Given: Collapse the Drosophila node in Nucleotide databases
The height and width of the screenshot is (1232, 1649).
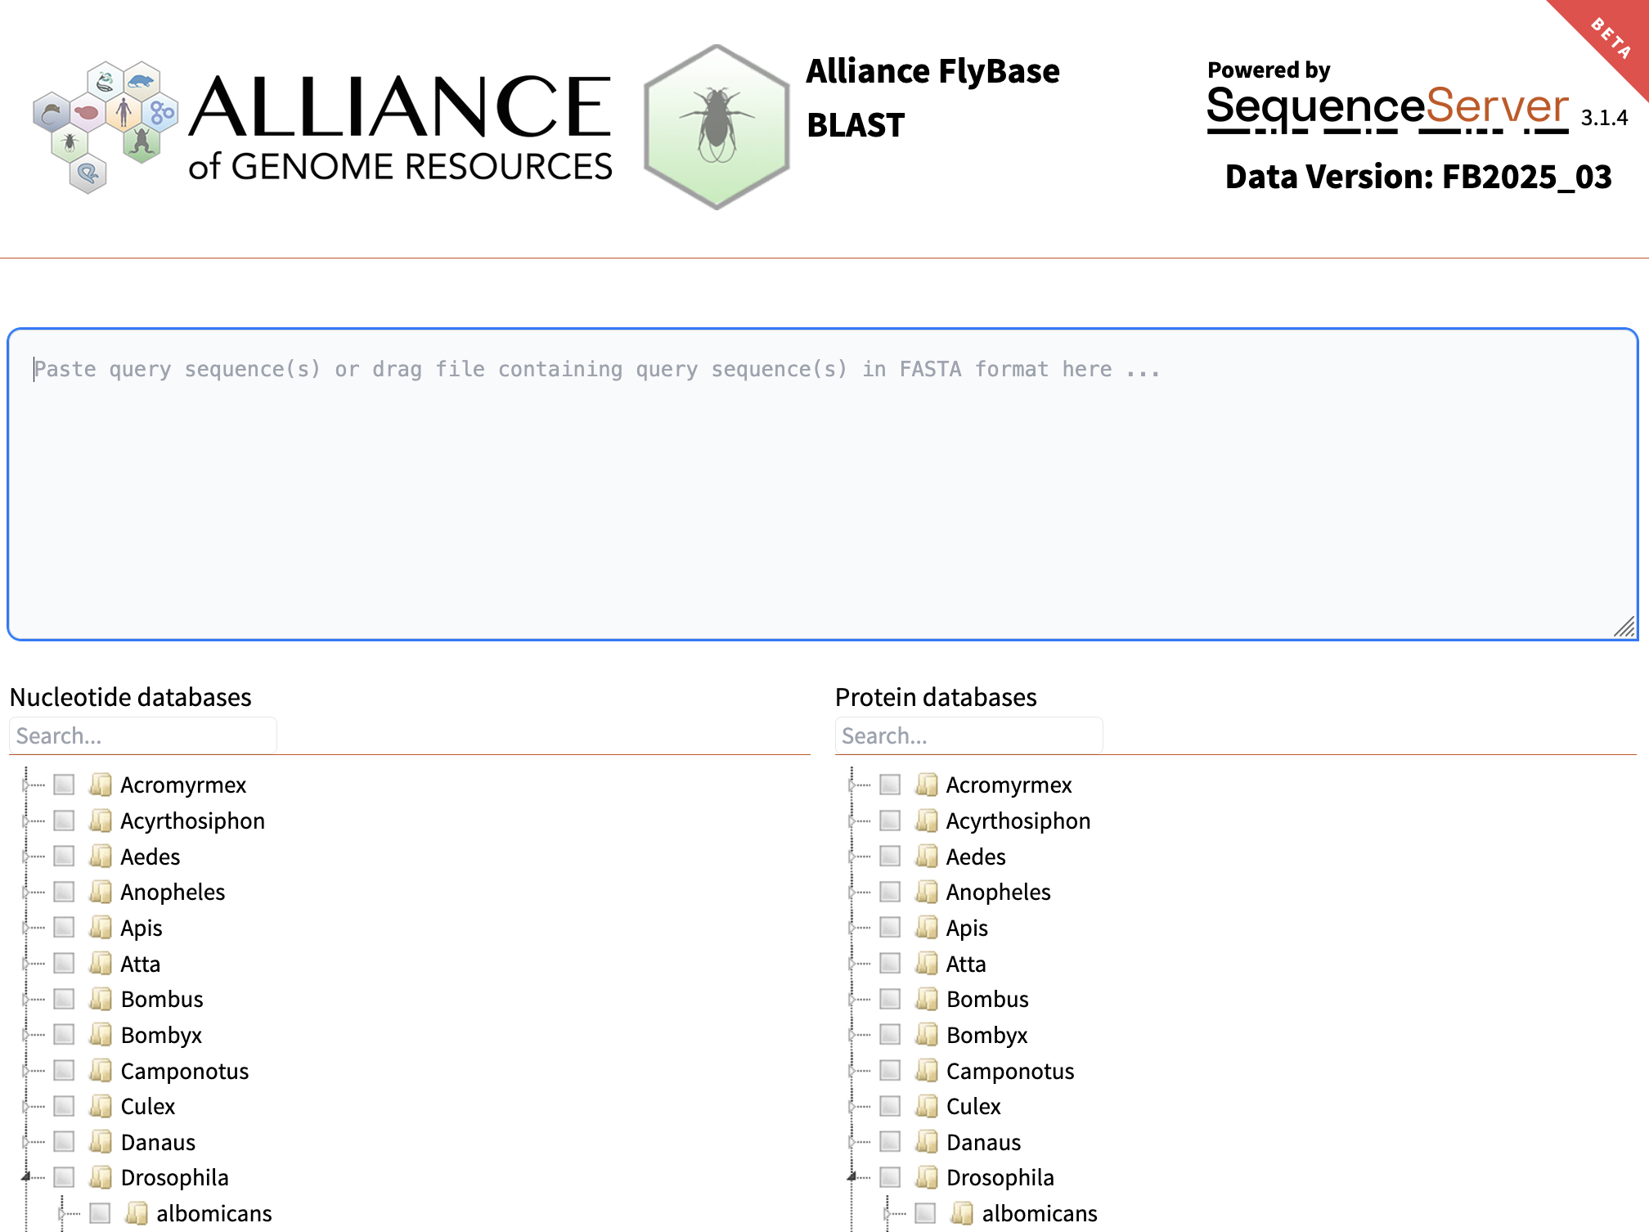Looking at the screenshot, I should click(x=26, y=1177).
